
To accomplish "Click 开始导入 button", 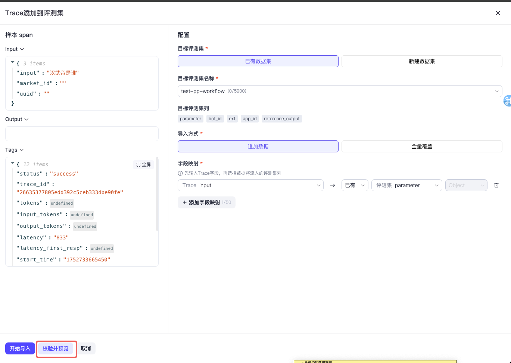I will [x=20, y=348].
